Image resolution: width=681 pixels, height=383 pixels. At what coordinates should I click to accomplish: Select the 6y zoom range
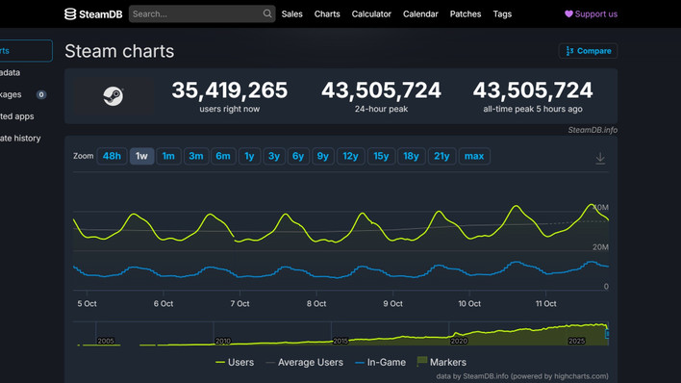(298, 156)
